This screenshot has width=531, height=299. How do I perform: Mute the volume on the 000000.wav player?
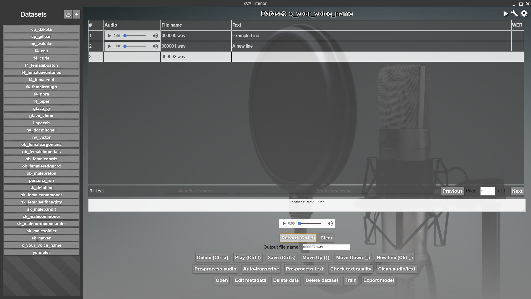pos(155,35)
